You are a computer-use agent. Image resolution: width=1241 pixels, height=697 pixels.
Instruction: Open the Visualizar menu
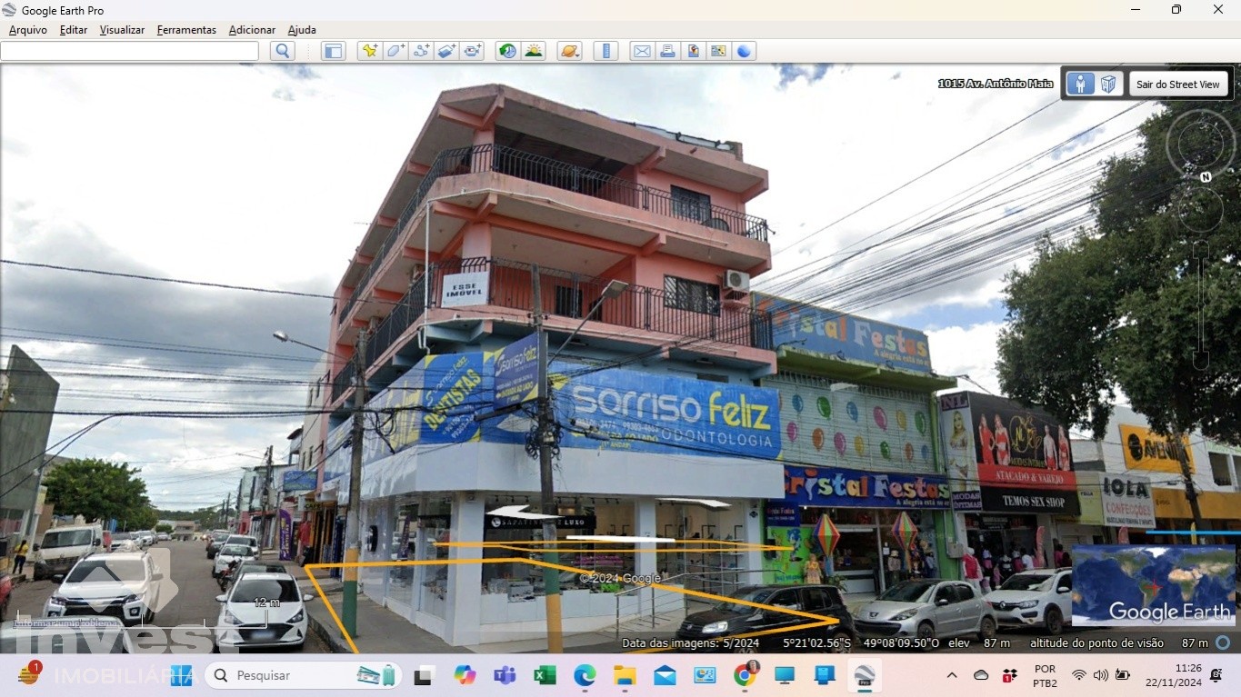point(122,30)
